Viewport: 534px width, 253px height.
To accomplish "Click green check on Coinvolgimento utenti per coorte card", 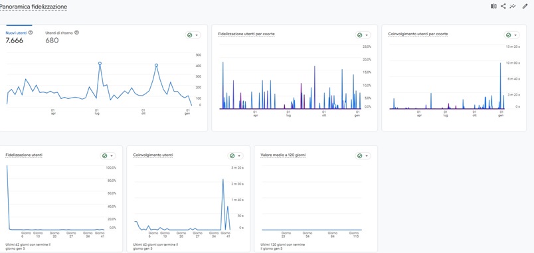I will (x=509, y=35).
